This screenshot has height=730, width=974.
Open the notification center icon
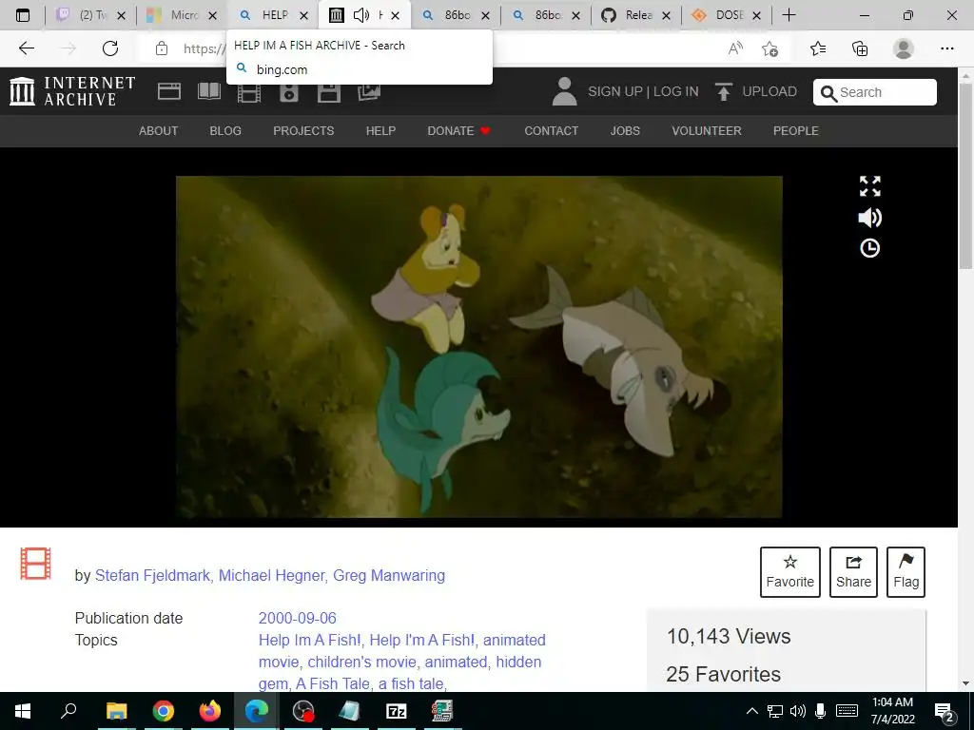[x=945, y=711]
